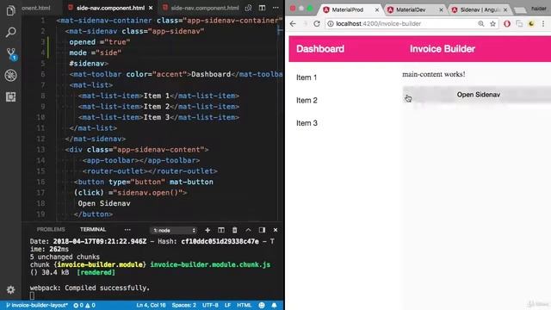Click the invoice-builder.module.chunk.js terminal text
The height and width of the screenshot is (310, 551).
tap(210, 264)
